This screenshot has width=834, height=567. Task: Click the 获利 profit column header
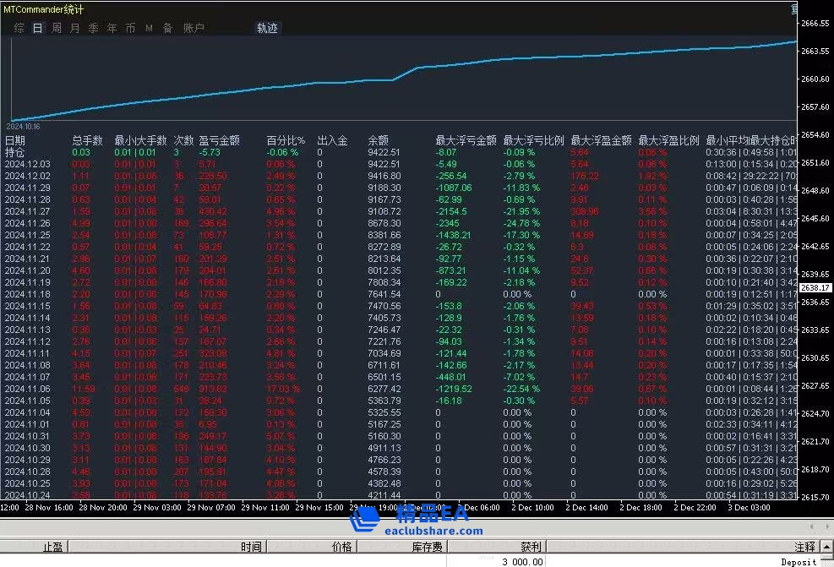[531, 547]
